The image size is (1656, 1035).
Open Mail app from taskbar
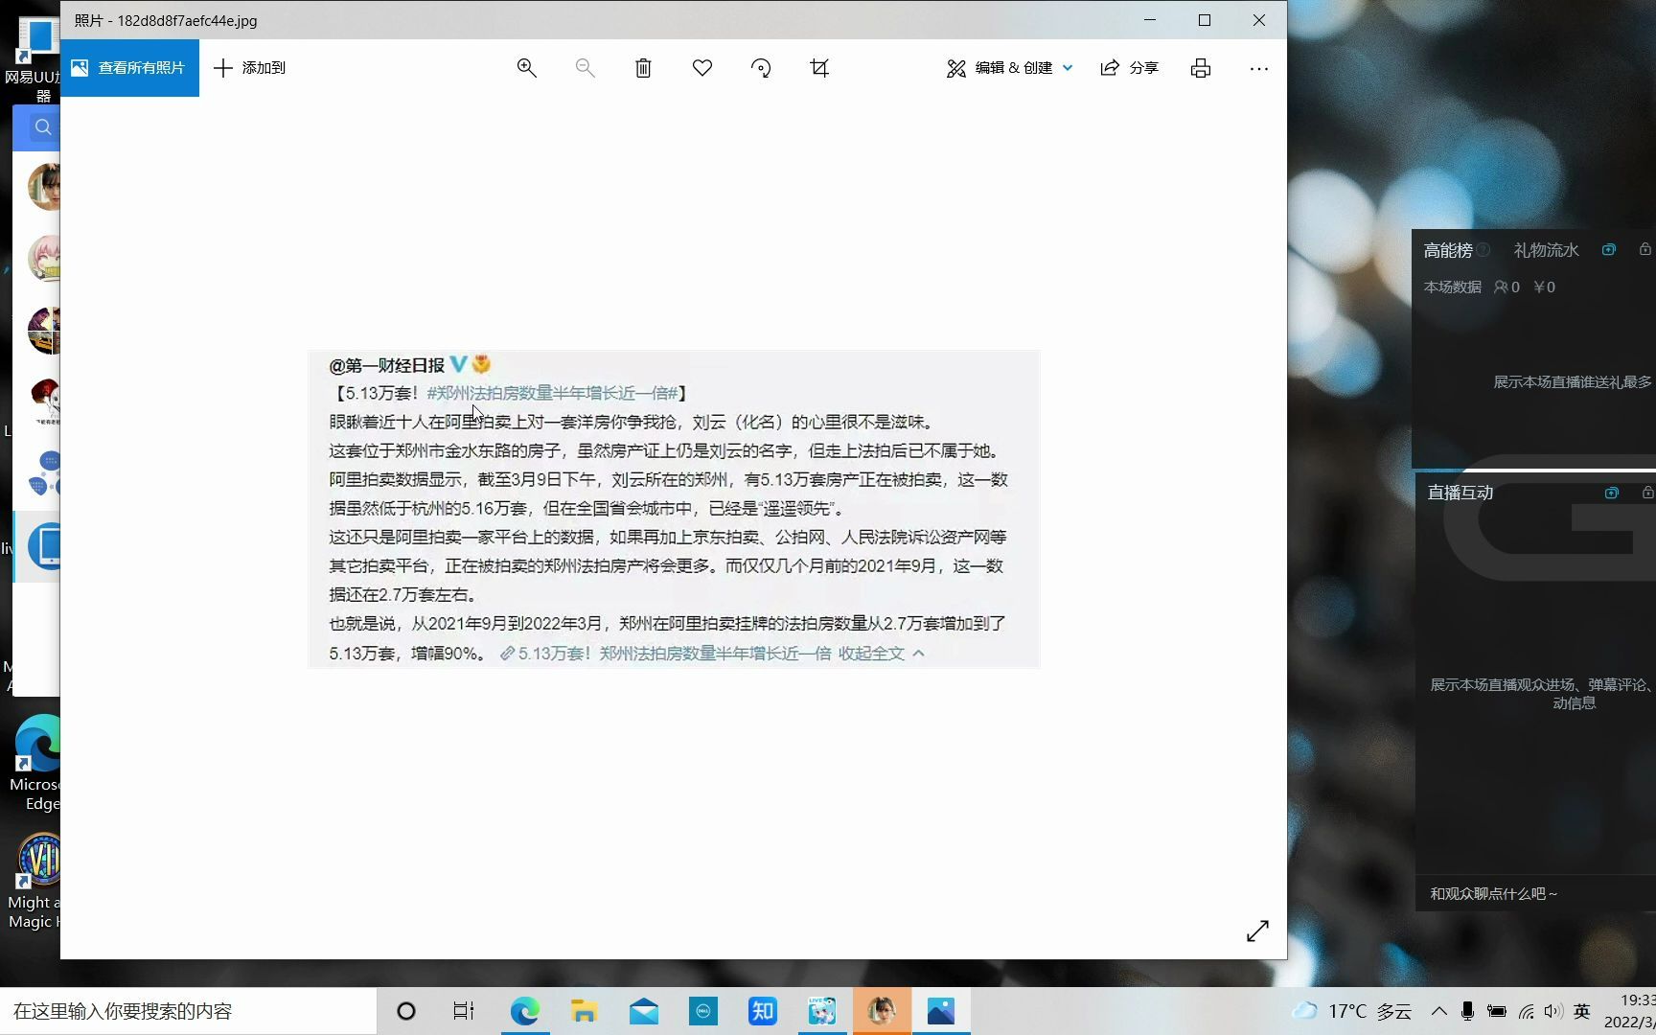[x=644, y=1011]
